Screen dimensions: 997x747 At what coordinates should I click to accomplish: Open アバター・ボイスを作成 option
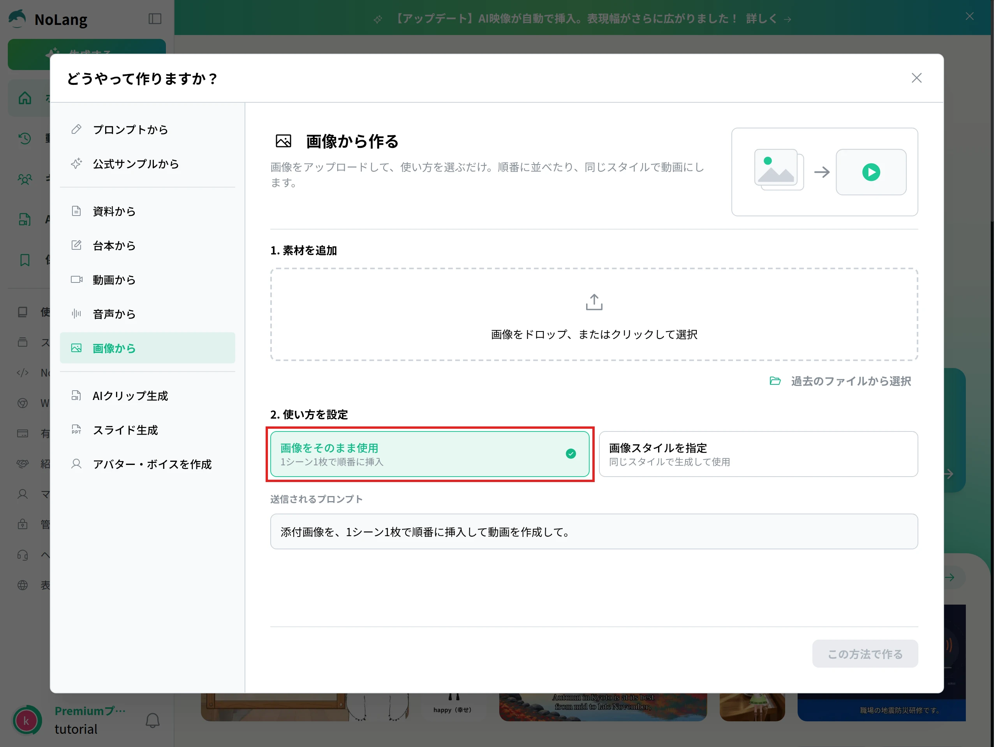(x=147, y=464)
